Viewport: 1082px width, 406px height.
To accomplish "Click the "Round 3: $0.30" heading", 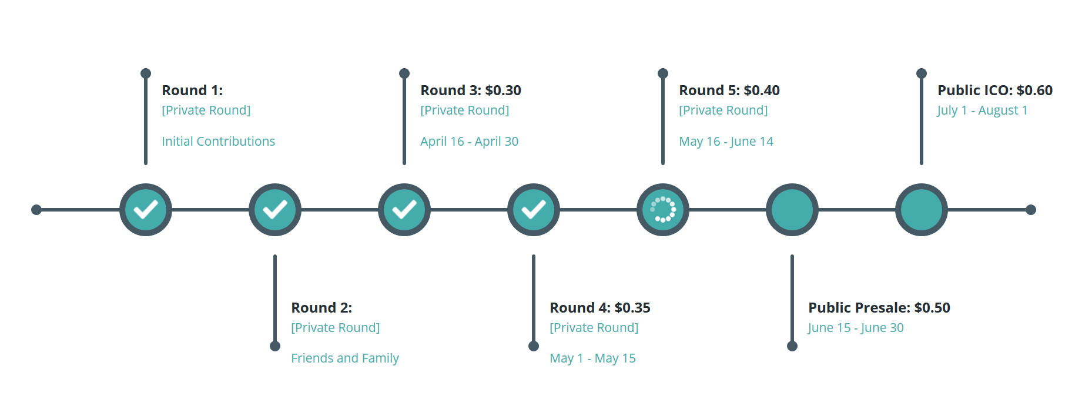I will pyautogui.click(x=471, y=90).
